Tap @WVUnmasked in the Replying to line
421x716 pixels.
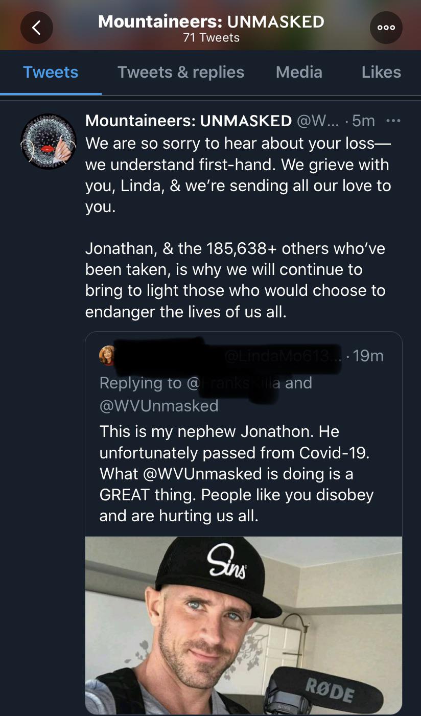pyautogui.click(x=159, y=406)
